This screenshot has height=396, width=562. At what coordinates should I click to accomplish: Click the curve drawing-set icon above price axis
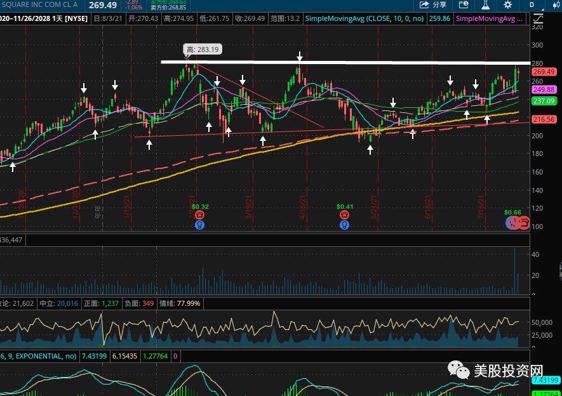[538, 18]
